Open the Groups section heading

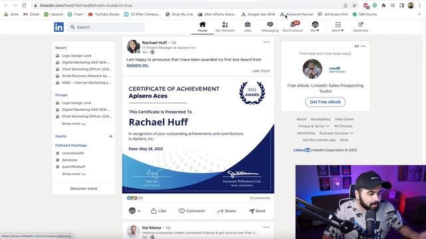[61, 95]
